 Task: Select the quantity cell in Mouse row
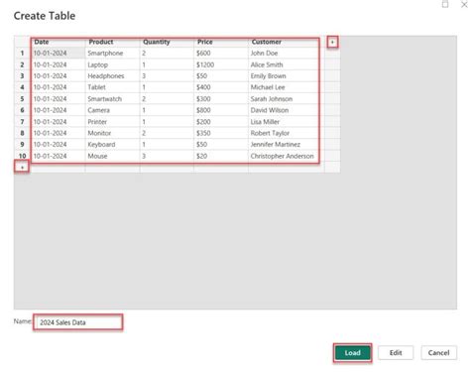(x=167, y=156)
